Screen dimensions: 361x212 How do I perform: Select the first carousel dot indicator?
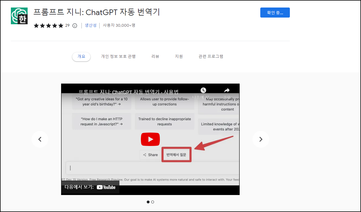[x=148, y=202]
